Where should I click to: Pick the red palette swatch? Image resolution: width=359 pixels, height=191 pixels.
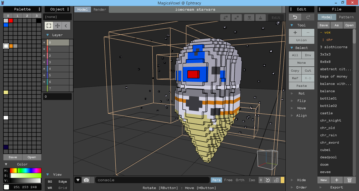[11, 20]
